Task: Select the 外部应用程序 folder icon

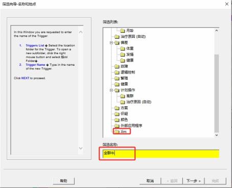Action: 117,126
